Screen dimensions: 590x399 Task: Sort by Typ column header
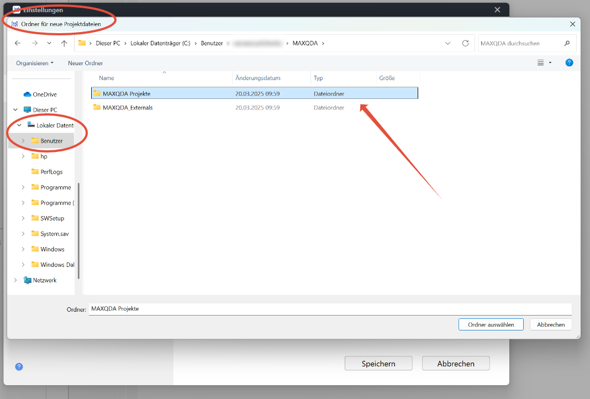pyautogui.click(x=318, y=78)
